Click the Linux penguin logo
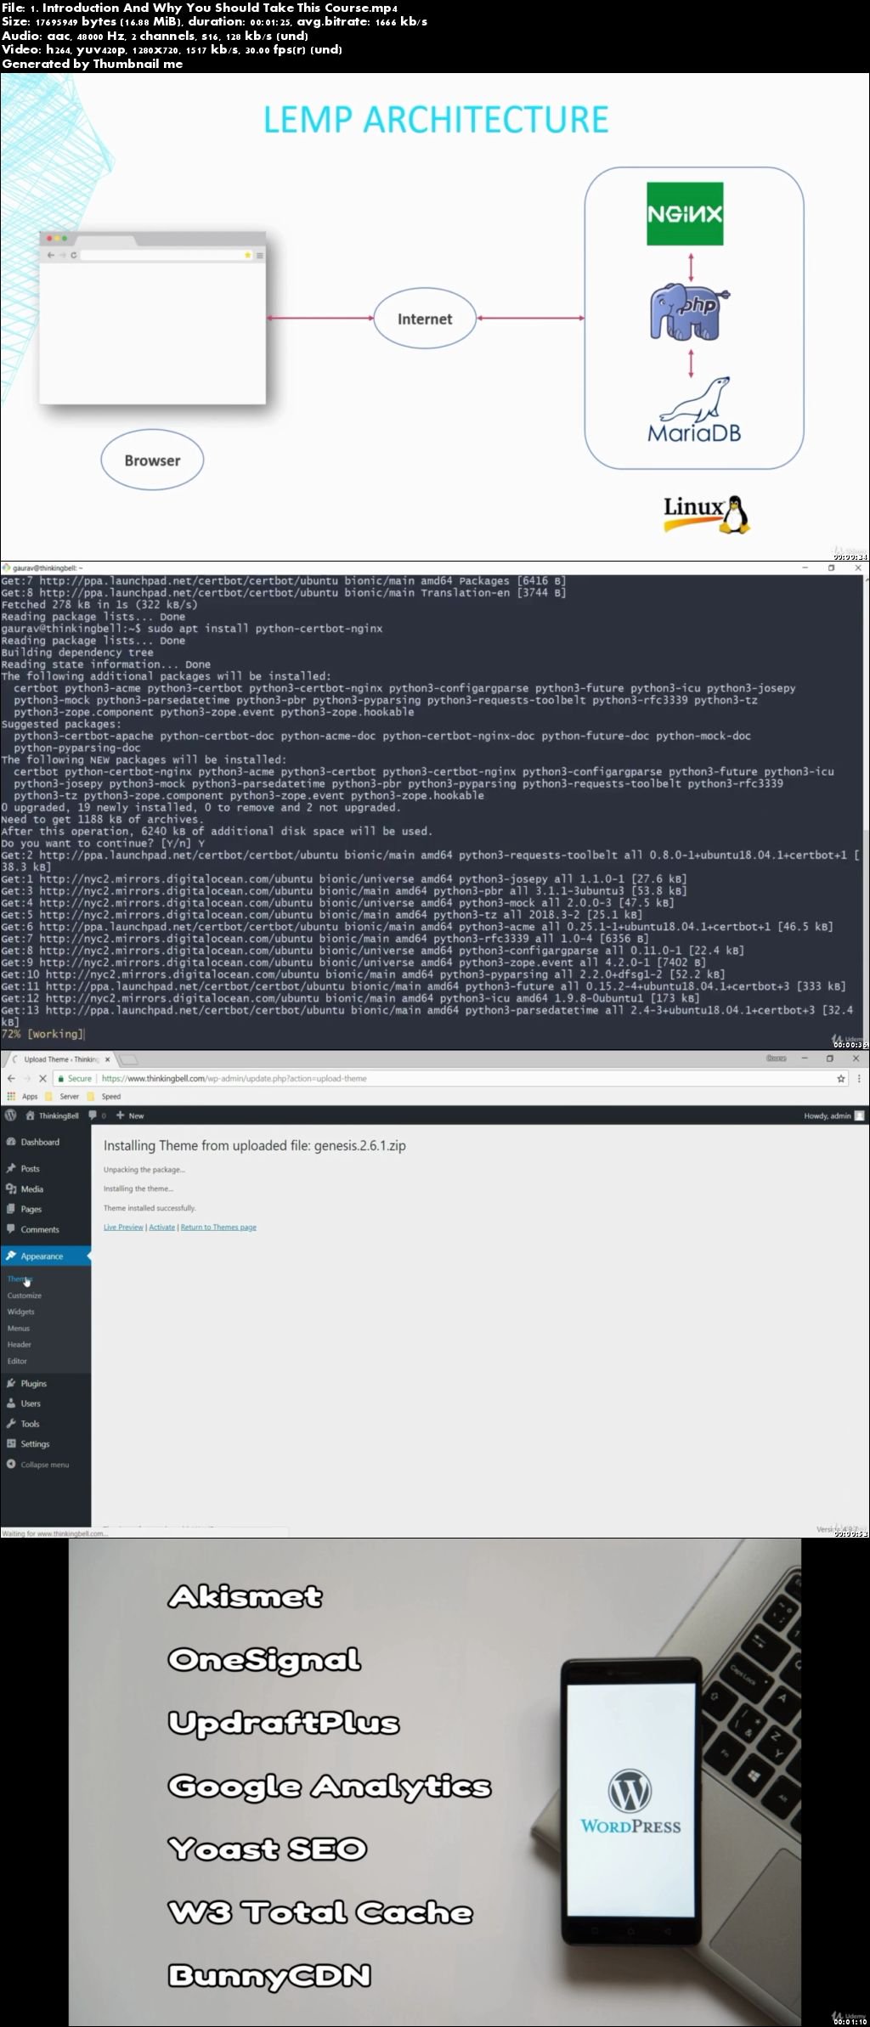Viewport: 870px width, 2027px height. tap(709, 514)
